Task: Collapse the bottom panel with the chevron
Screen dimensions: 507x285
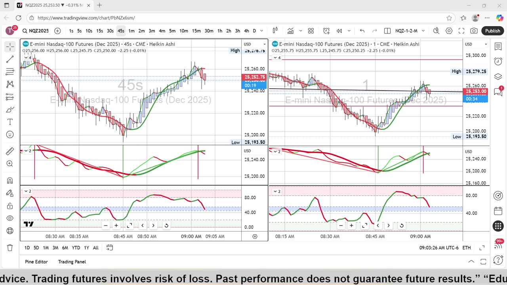Action: click(471, 262)
